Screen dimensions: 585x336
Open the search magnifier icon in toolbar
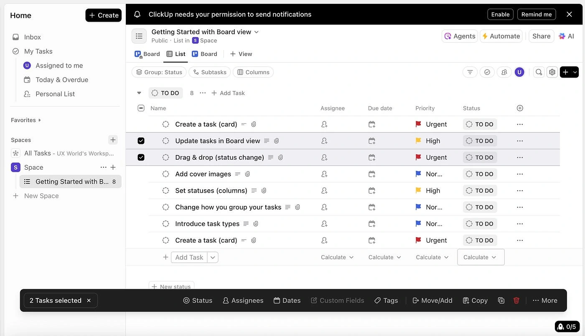[539, 72]
